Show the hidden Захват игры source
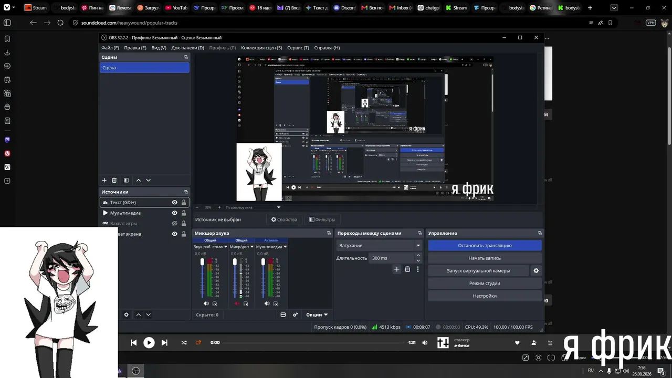Image resolution: width=672 pixels, height=378 pixels. click(x=174, y=224)
